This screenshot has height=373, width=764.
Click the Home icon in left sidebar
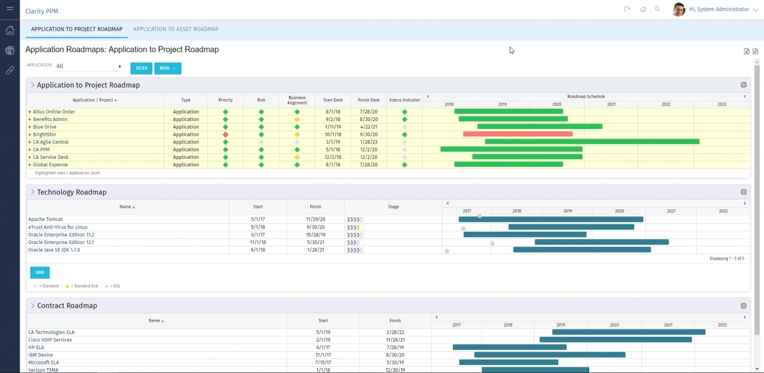(10, 30)
